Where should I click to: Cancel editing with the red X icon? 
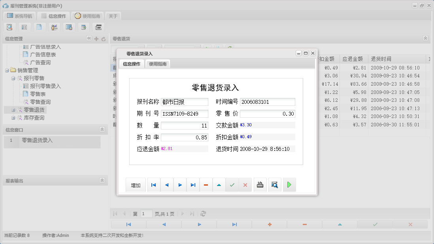(x=245, y=184)
